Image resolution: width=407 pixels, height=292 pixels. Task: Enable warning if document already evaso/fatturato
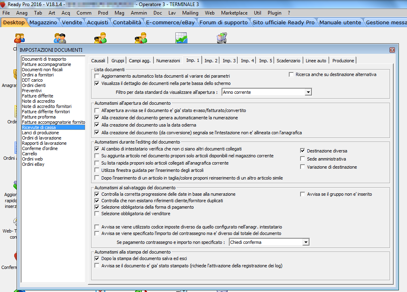coord(97,110)
